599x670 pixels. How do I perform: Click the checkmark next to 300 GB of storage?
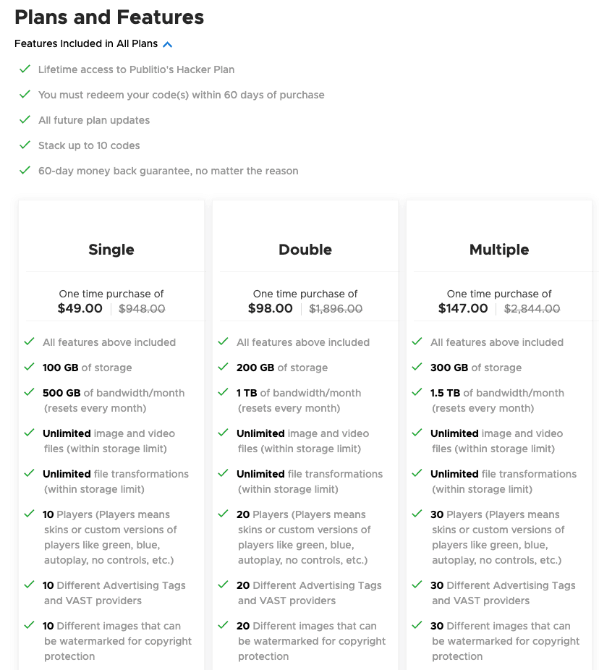(417, 367)
